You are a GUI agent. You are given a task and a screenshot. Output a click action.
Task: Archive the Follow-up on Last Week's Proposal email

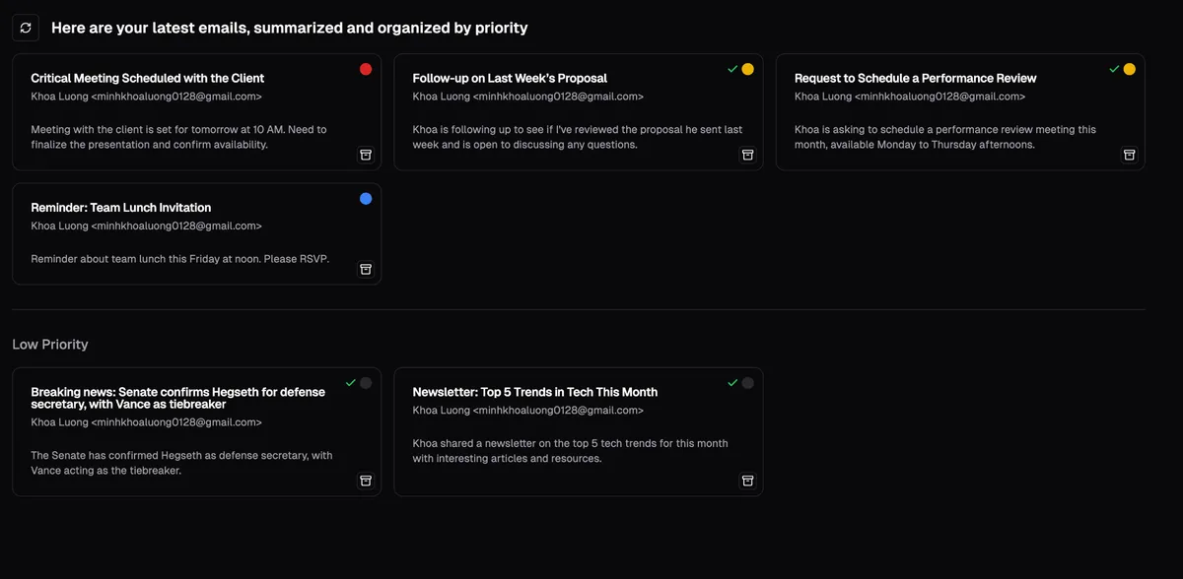(747, 155)
